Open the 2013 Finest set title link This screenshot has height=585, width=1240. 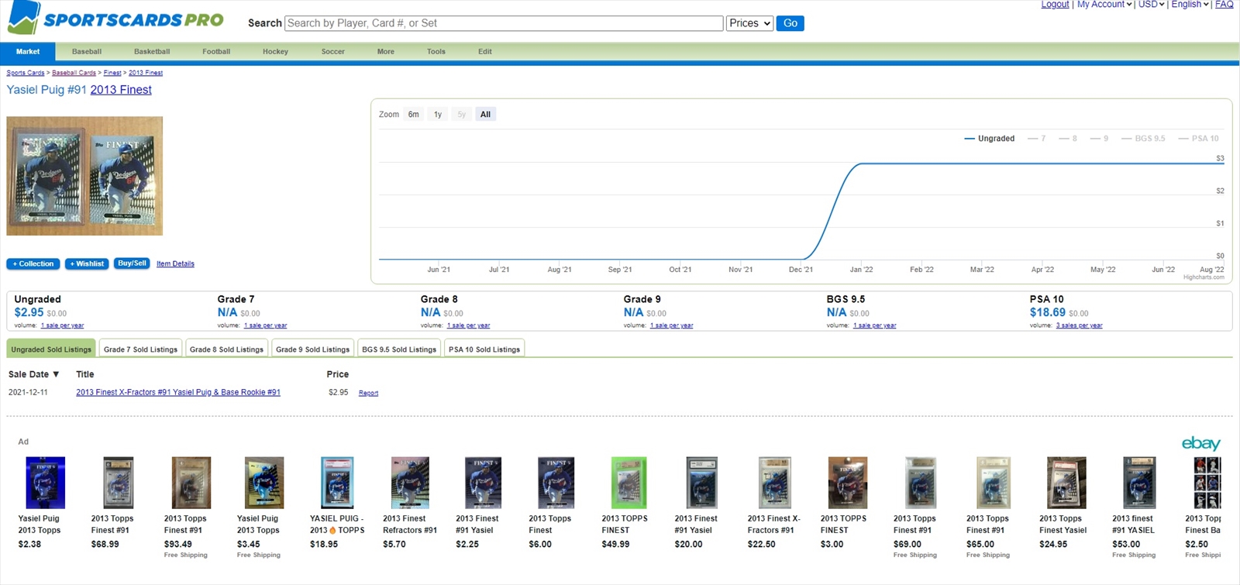point(121,90)
